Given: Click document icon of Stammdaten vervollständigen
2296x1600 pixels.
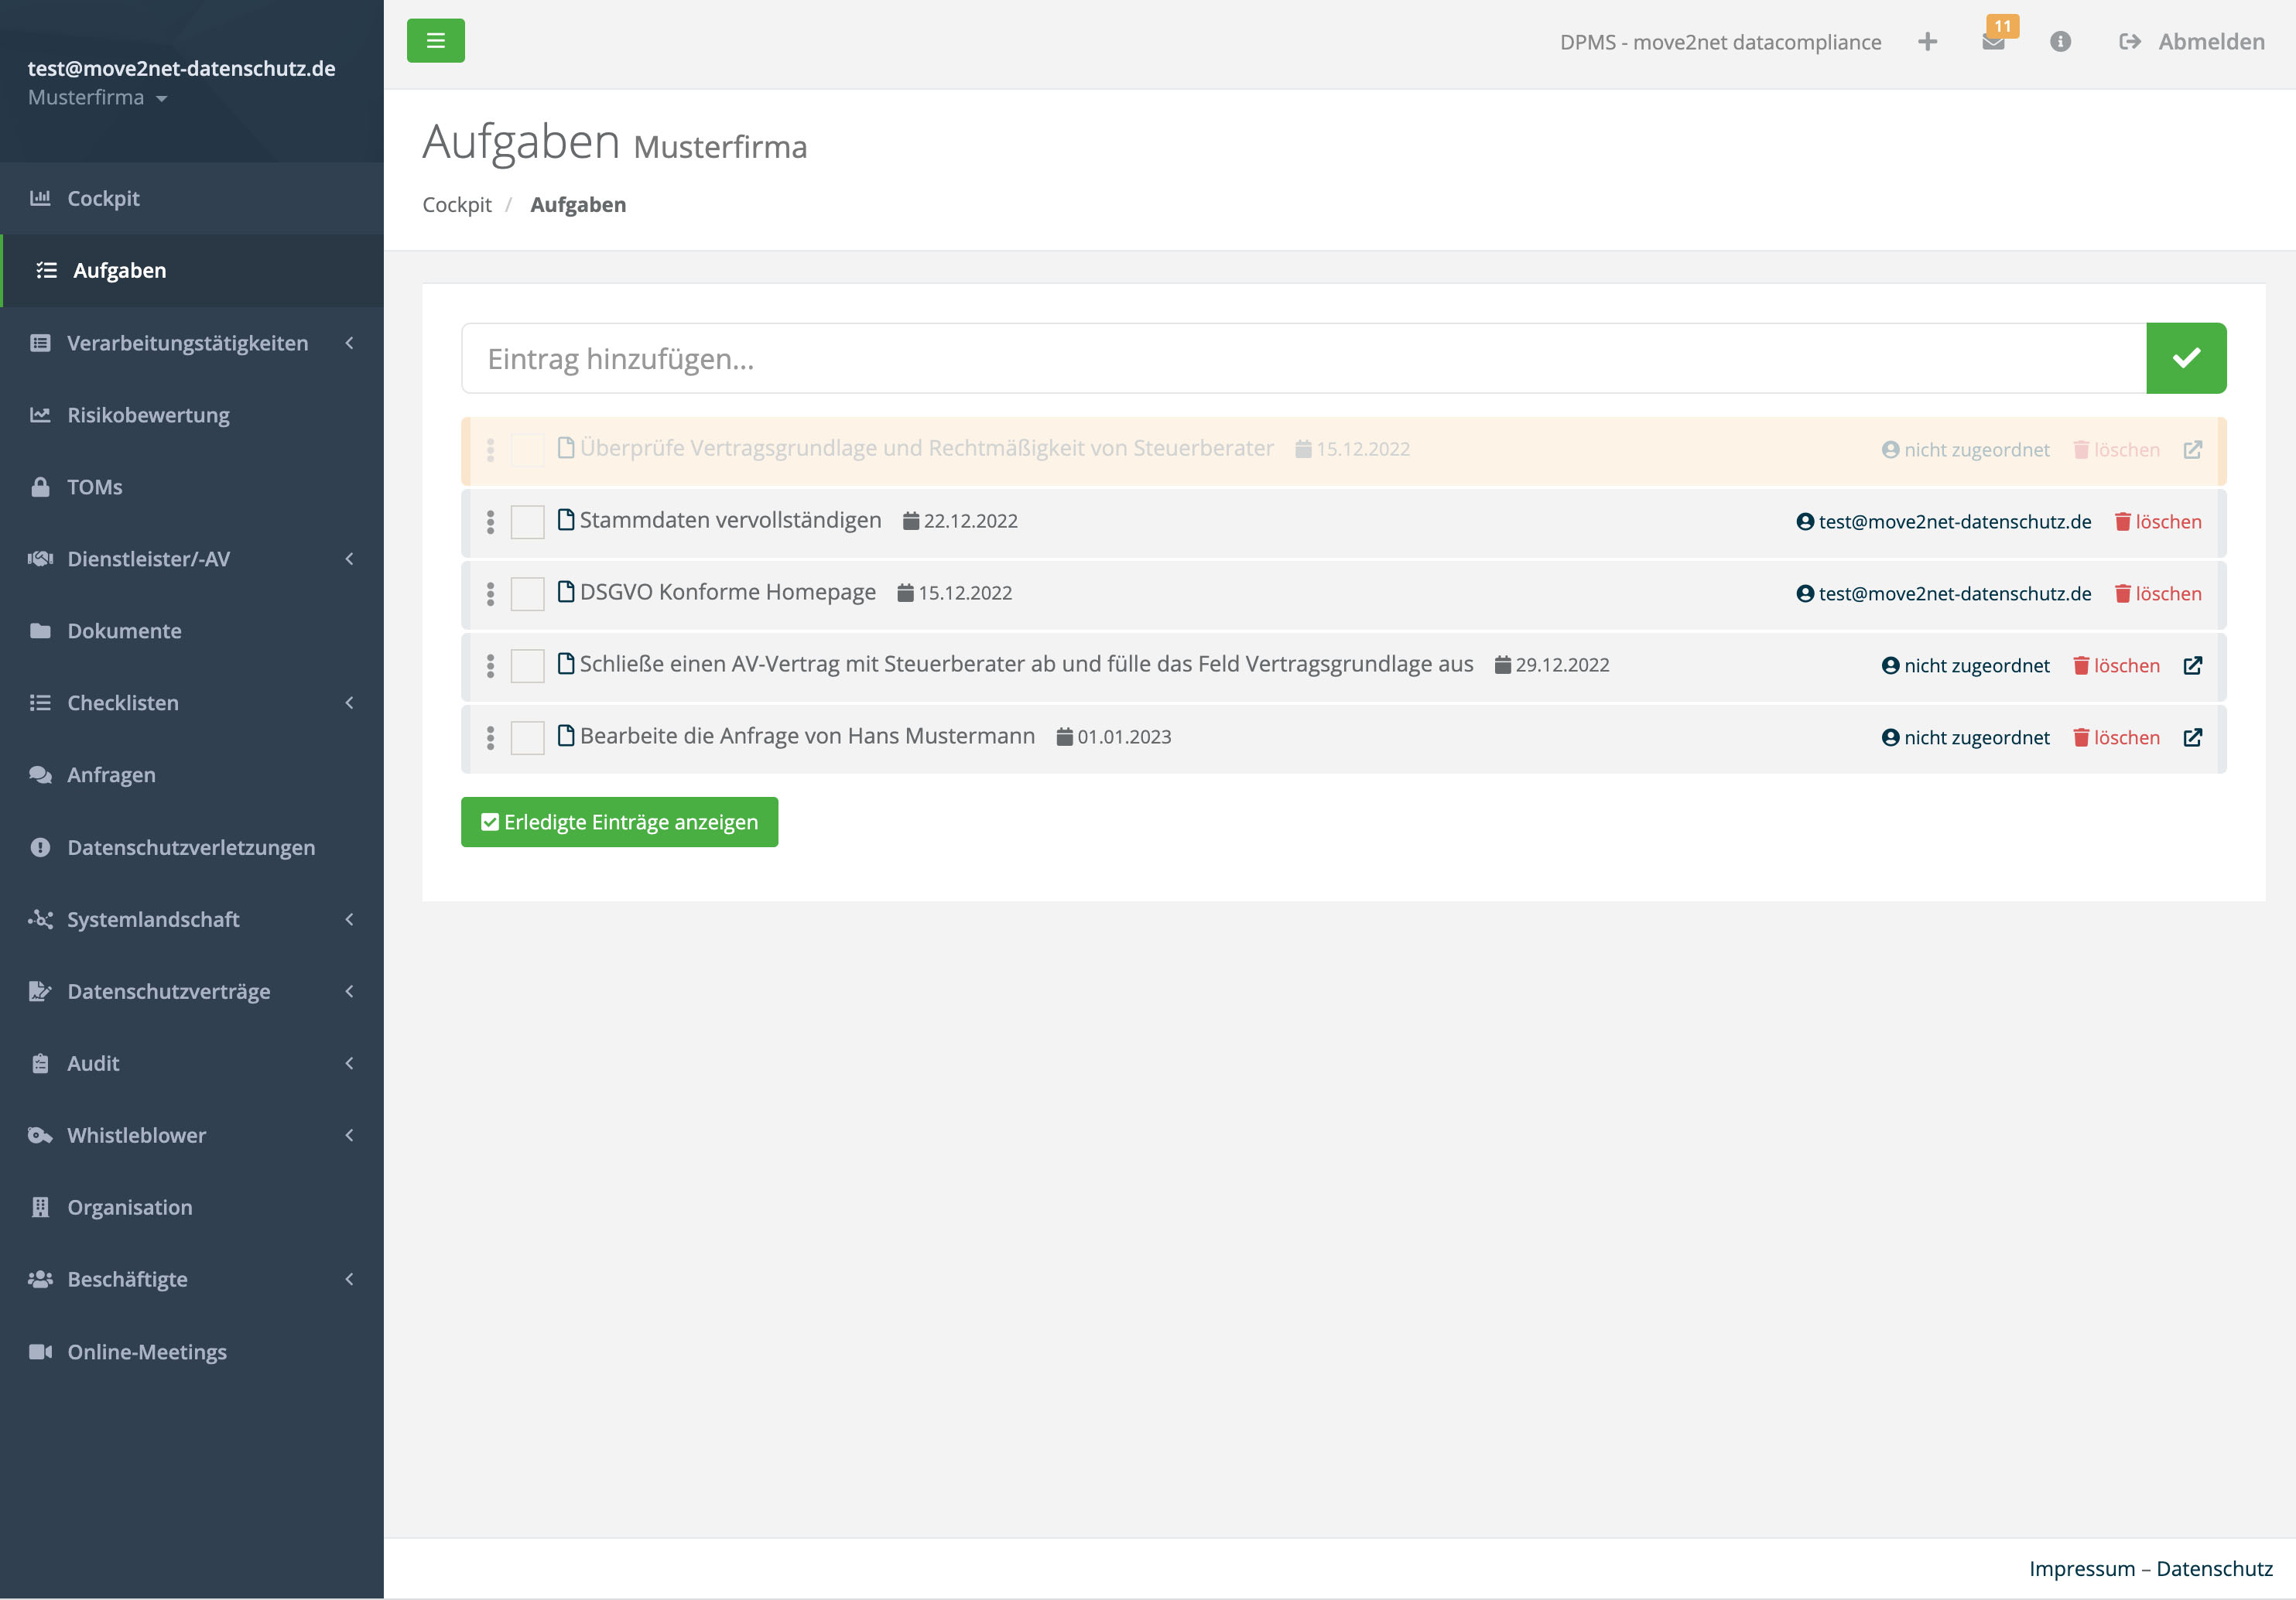Looking at the screenshot, I should [x=566, y=520].
